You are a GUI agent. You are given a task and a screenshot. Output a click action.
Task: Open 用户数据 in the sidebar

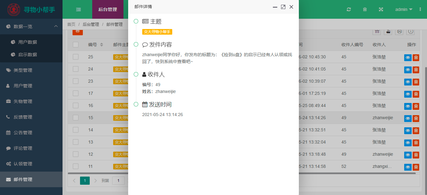[x=31, y=42]
